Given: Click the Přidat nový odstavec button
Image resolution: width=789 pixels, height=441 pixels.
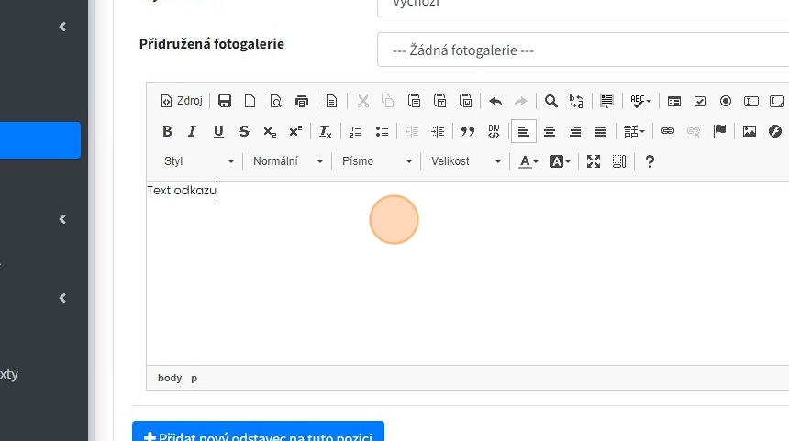Looking at the screenshot, I should click(258, 433).
